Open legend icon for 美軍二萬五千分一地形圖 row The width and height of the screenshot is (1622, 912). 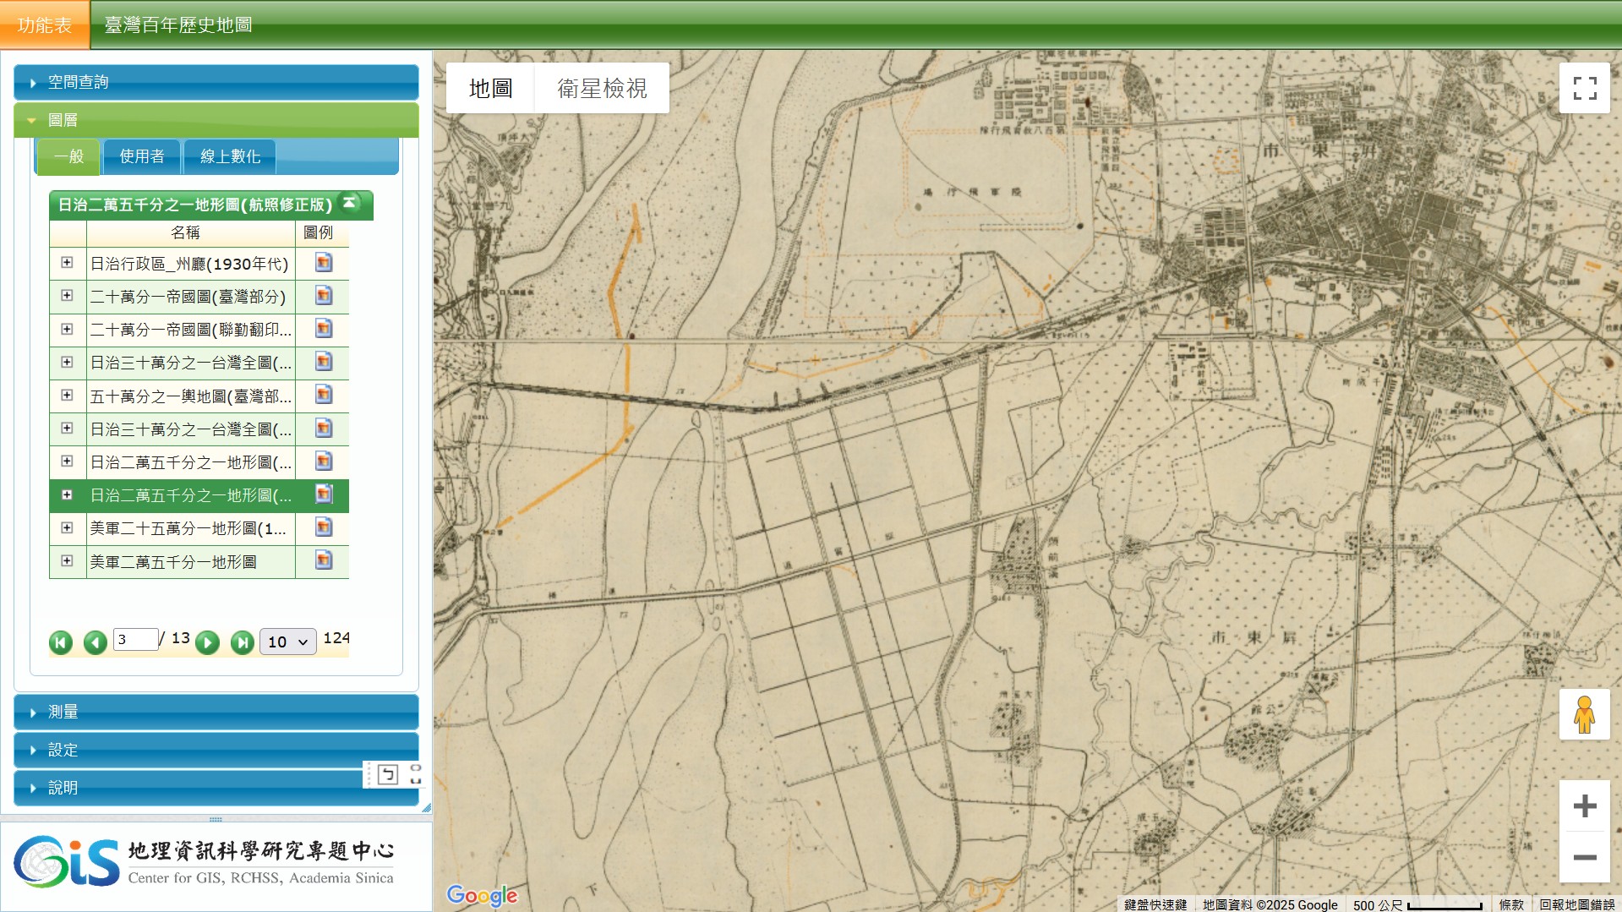323,560
